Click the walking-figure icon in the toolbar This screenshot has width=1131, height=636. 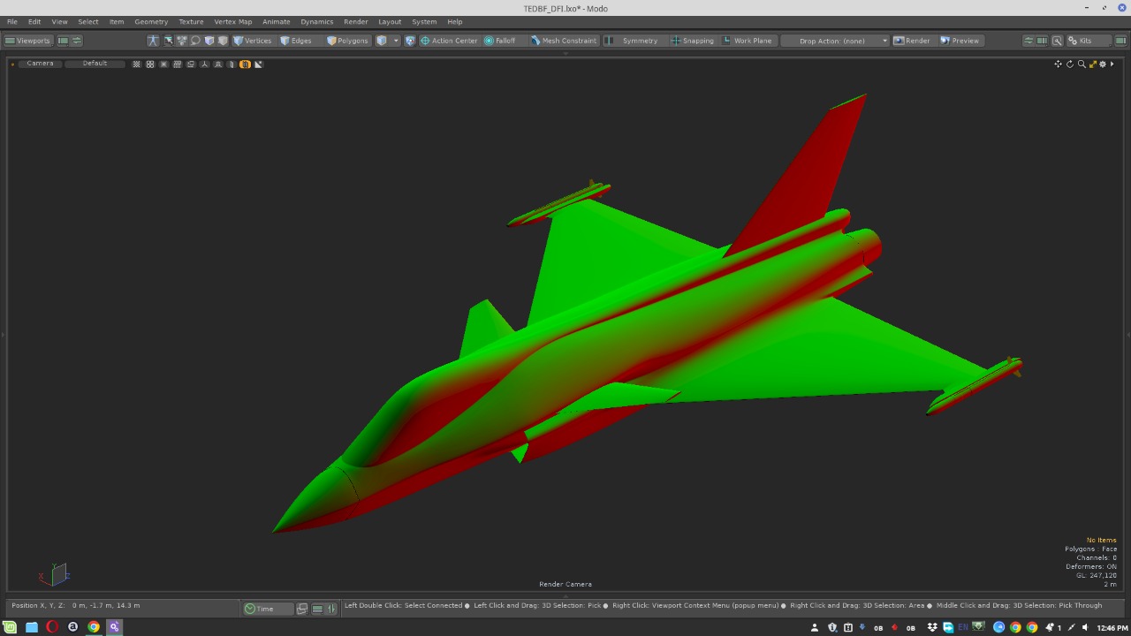click(153, 41)
